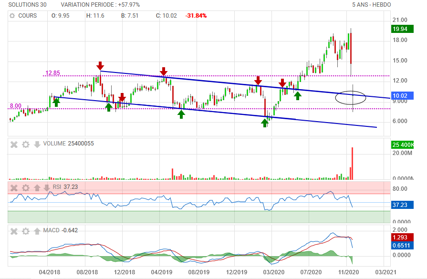Click the 12/2019 date axis label

coord(236,272)
